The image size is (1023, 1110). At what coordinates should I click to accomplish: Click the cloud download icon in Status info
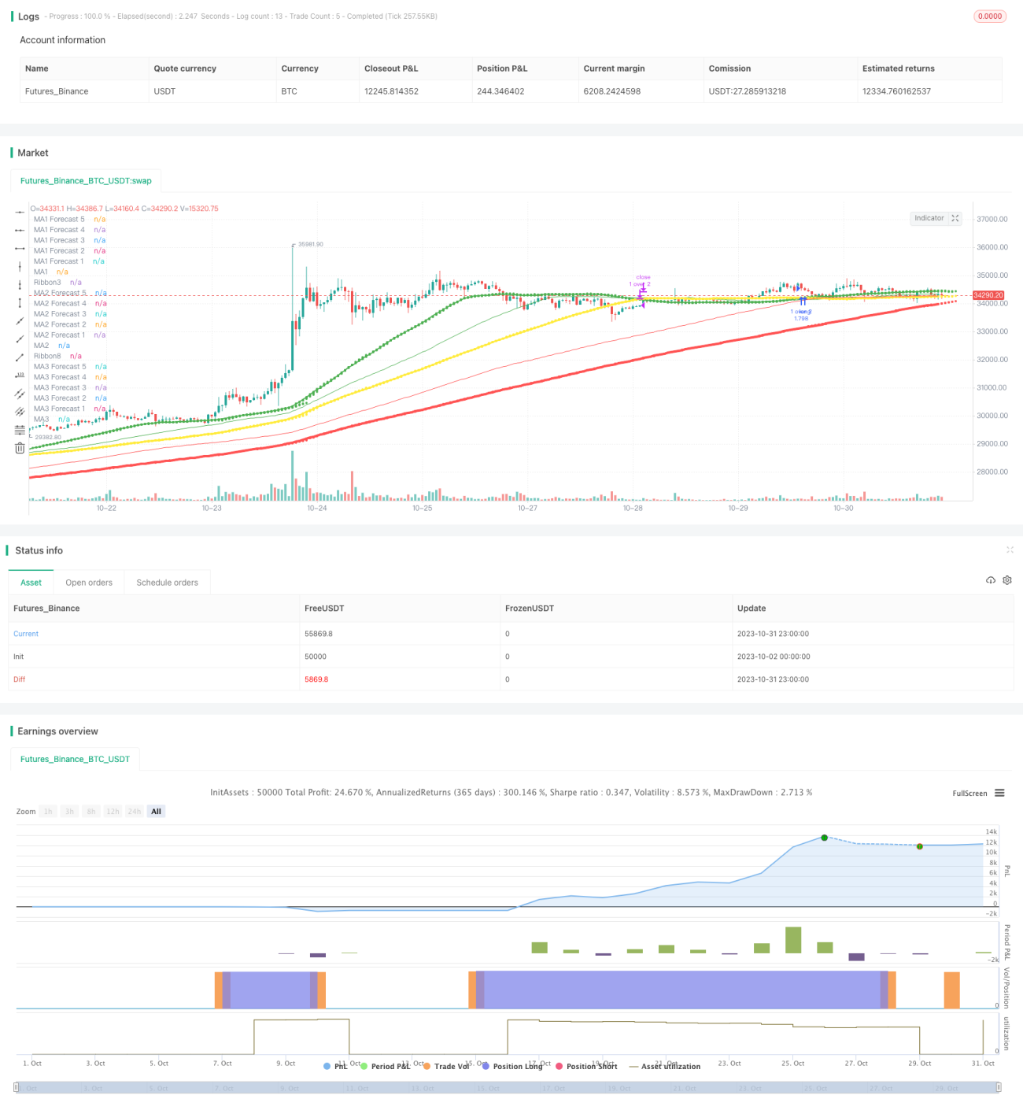click(x=991, y=580)
